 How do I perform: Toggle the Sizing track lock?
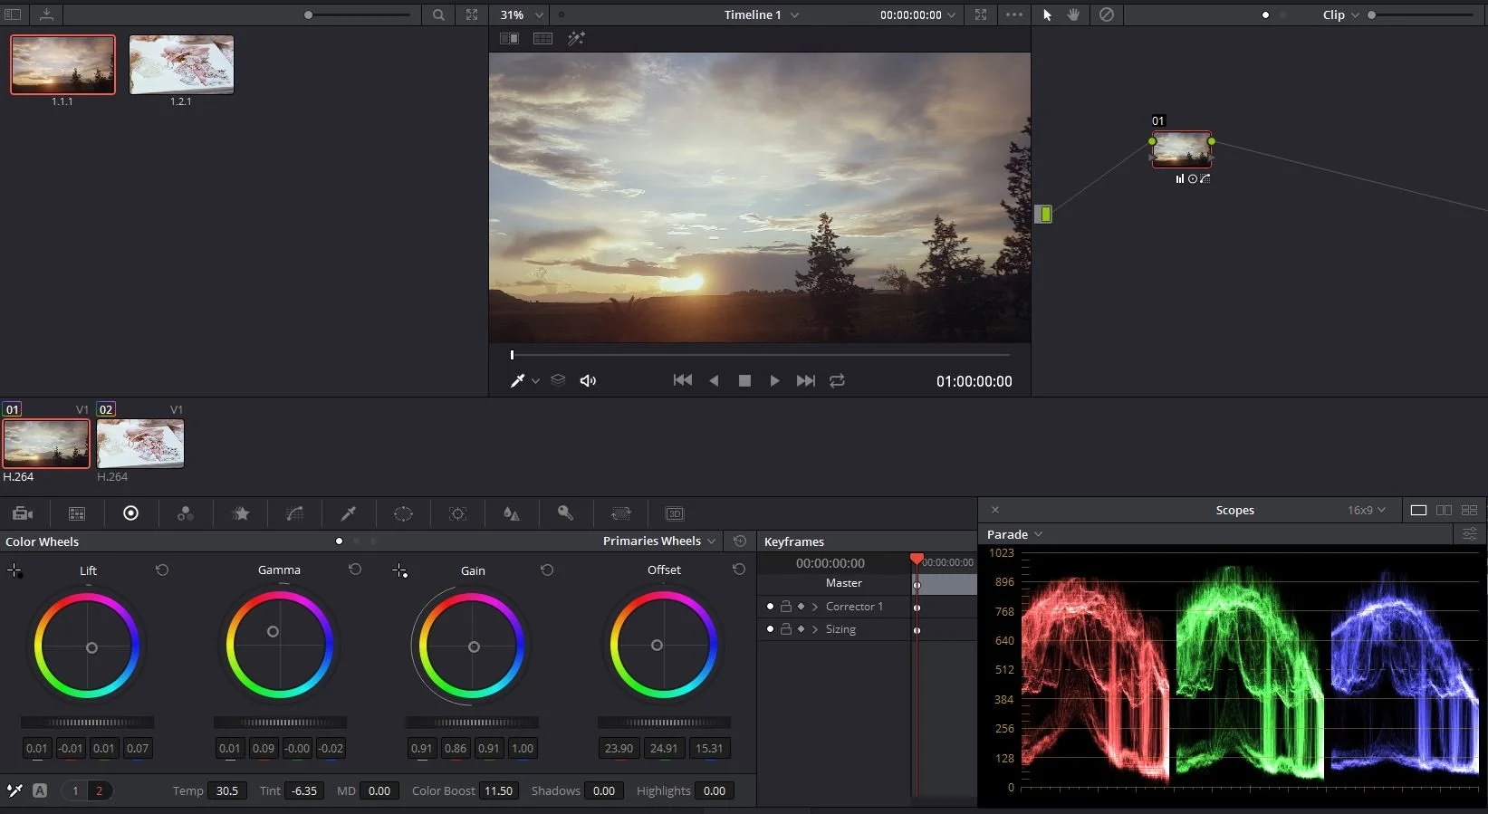[x=785, y=629]
